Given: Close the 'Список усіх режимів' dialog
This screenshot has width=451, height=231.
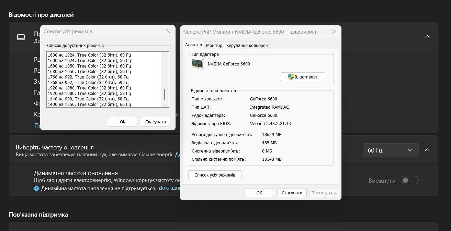Looking at the screenshot, I should coord(168,32).
